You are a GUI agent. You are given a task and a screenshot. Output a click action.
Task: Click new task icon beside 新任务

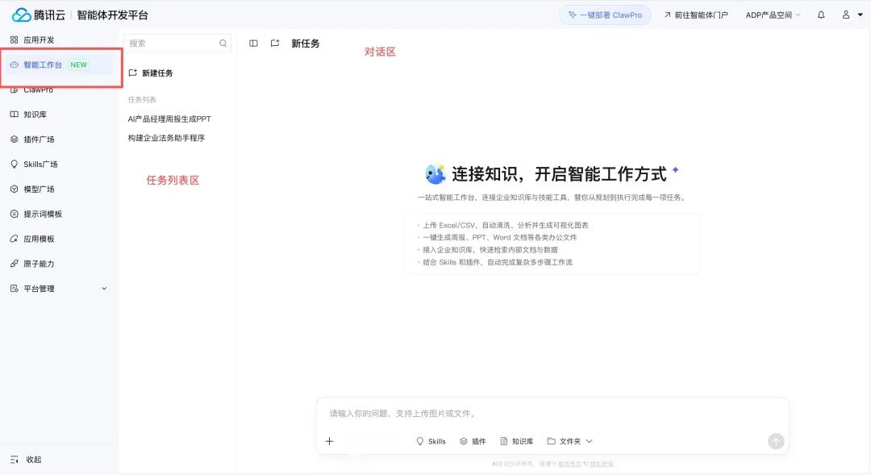click(275, 44)
